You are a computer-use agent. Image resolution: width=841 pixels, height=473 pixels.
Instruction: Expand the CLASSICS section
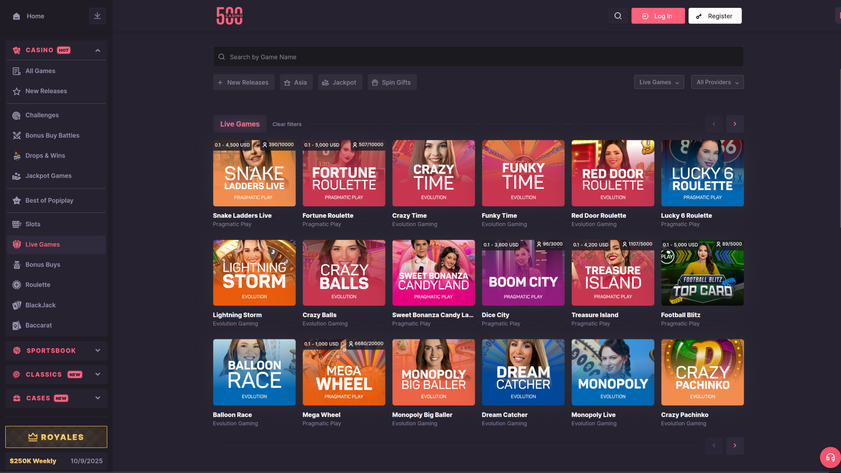[x=56, y=374]
